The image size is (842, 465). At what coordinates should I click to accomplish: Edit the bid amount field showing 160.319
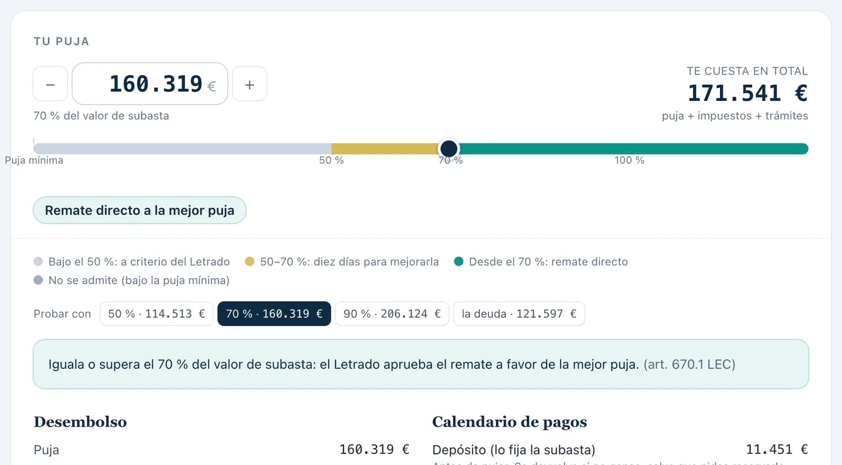pos(150,84)
